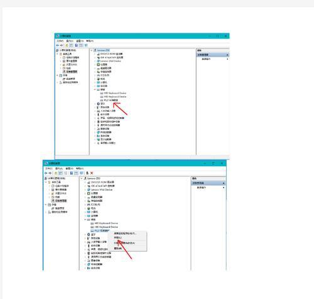Collapse Device Manager actions header in upper window

pos(227,55)
